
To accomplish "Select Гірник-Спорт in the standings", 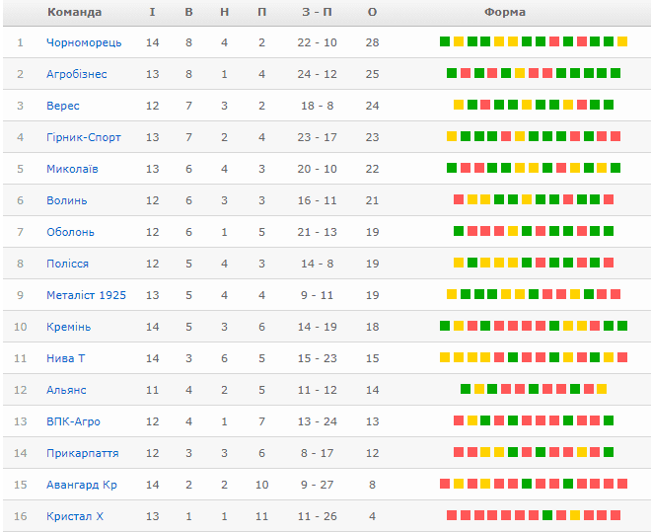I will 83,137.
